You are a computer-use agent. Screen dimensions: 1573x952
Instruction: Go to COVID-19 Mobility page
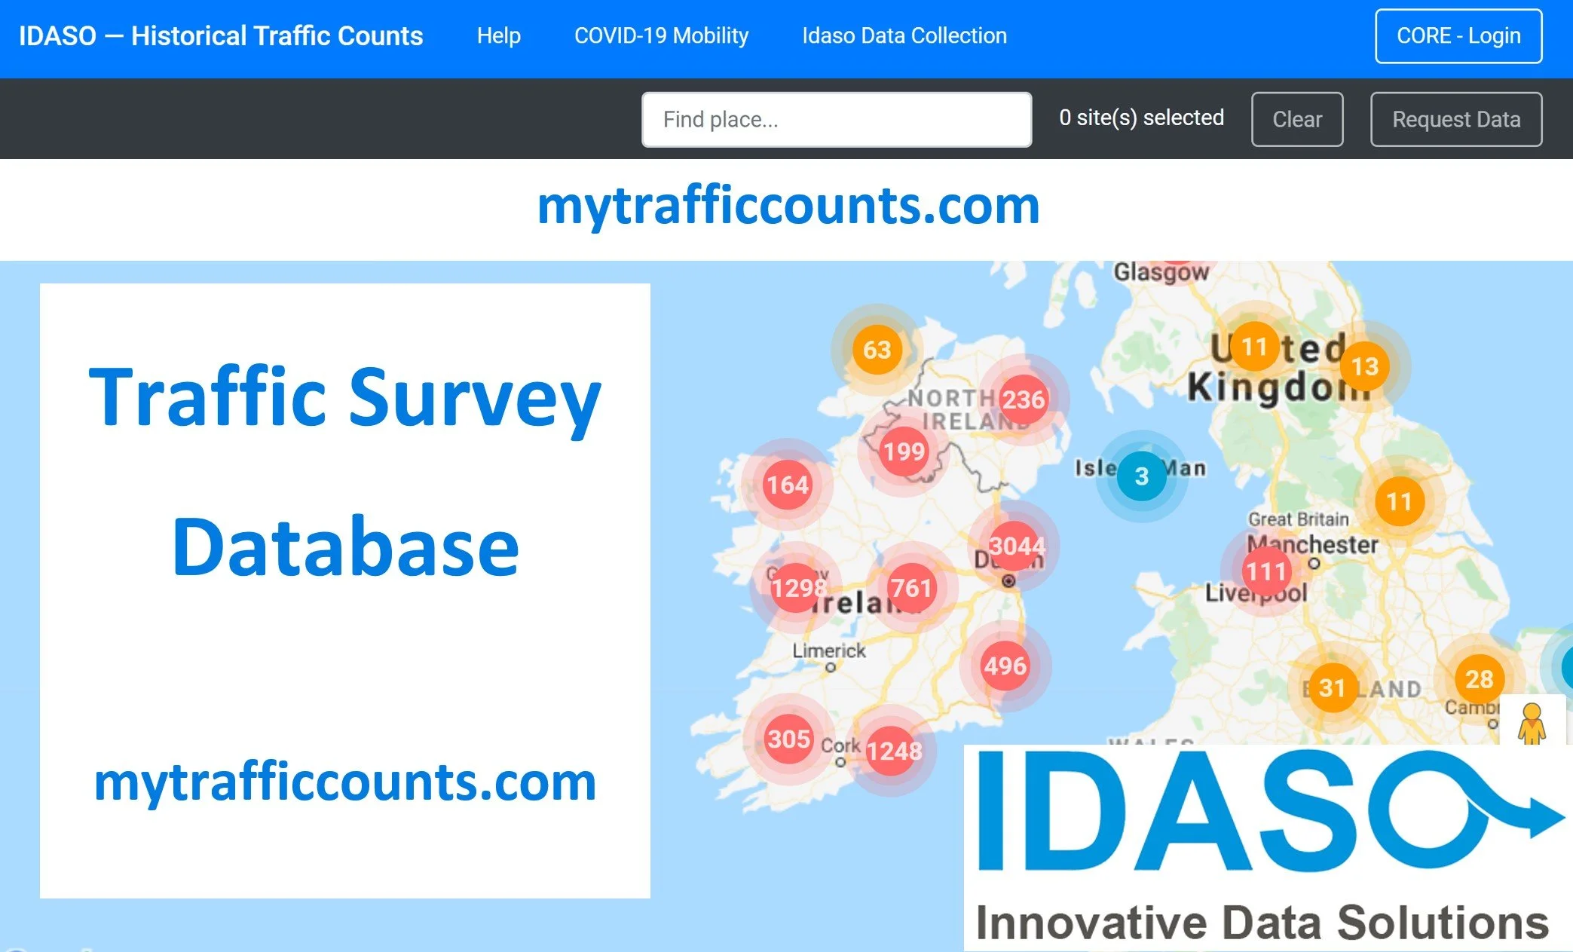pos(661,35)
